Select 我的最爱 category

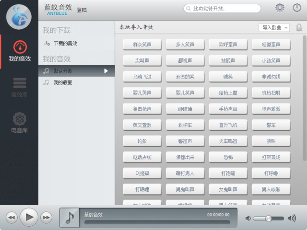click(63, 82)
